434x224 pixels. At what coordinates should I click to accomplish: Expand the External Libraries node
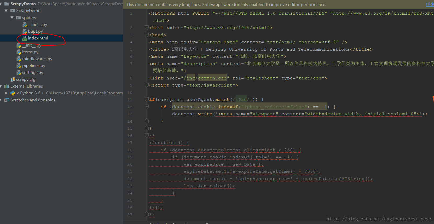click(x=1, y=86)
